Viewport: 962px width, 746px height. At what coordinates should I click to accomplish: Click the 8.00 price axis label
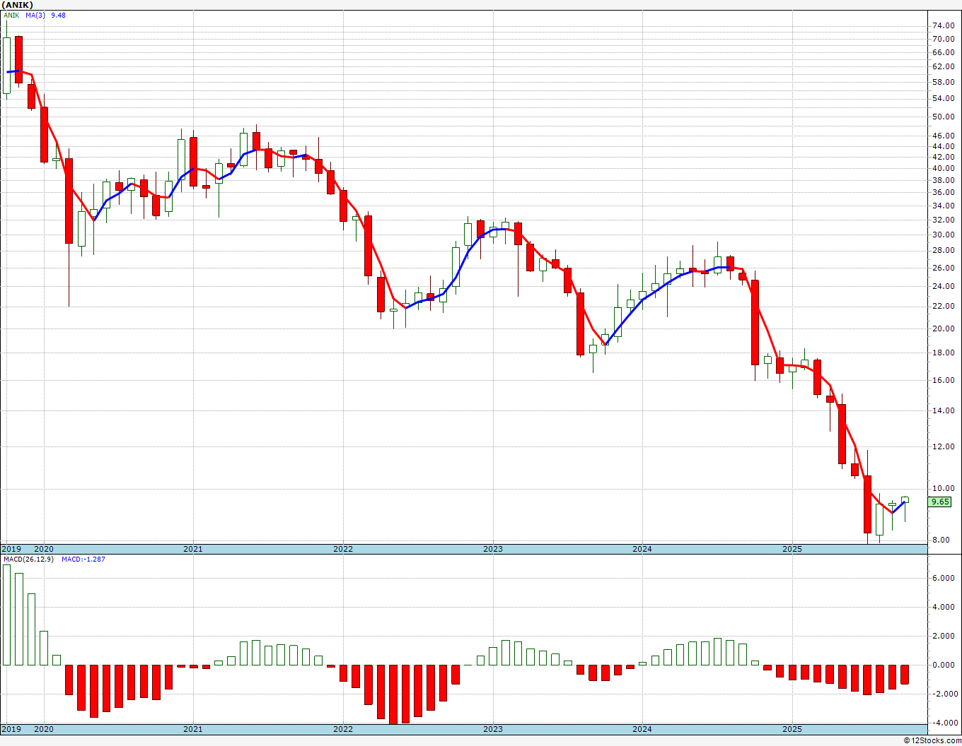coord(941,540)
